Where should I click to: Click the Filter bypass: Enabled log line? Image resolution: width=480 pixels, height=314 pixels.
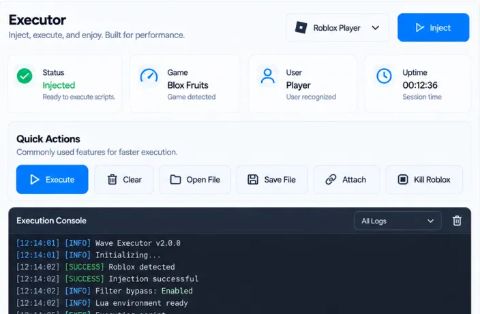click(x=104, y=291)
